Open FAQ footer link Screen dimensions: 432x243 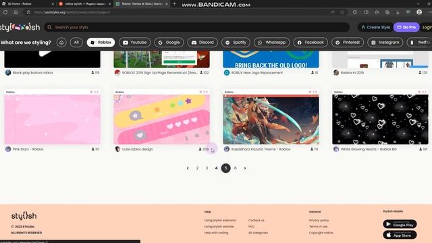click(251, 227)
